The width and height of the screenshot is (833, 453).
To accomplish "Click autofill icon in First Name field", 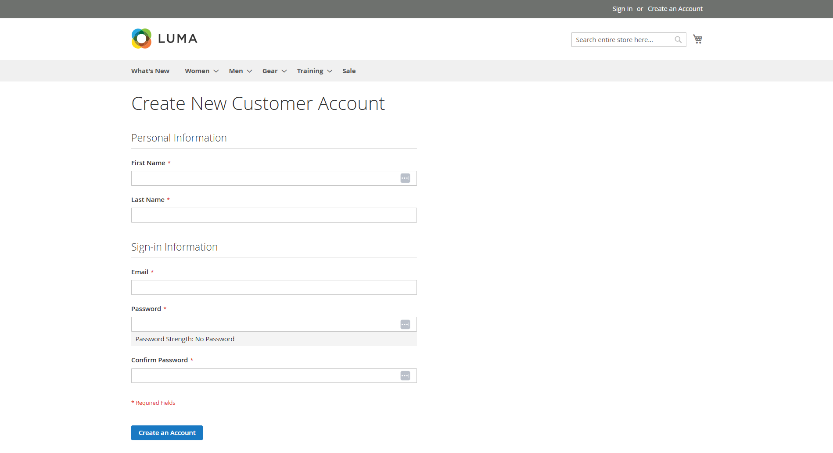I will tap(405, 178).
